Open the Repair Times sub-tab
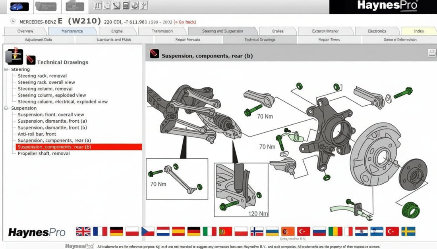This screenshot has width=437, height=249. click(x=329, y=40)
